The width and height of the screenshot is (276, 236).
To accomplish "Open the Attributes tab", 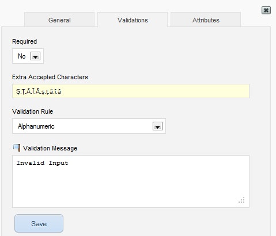I will pos(206,20).
